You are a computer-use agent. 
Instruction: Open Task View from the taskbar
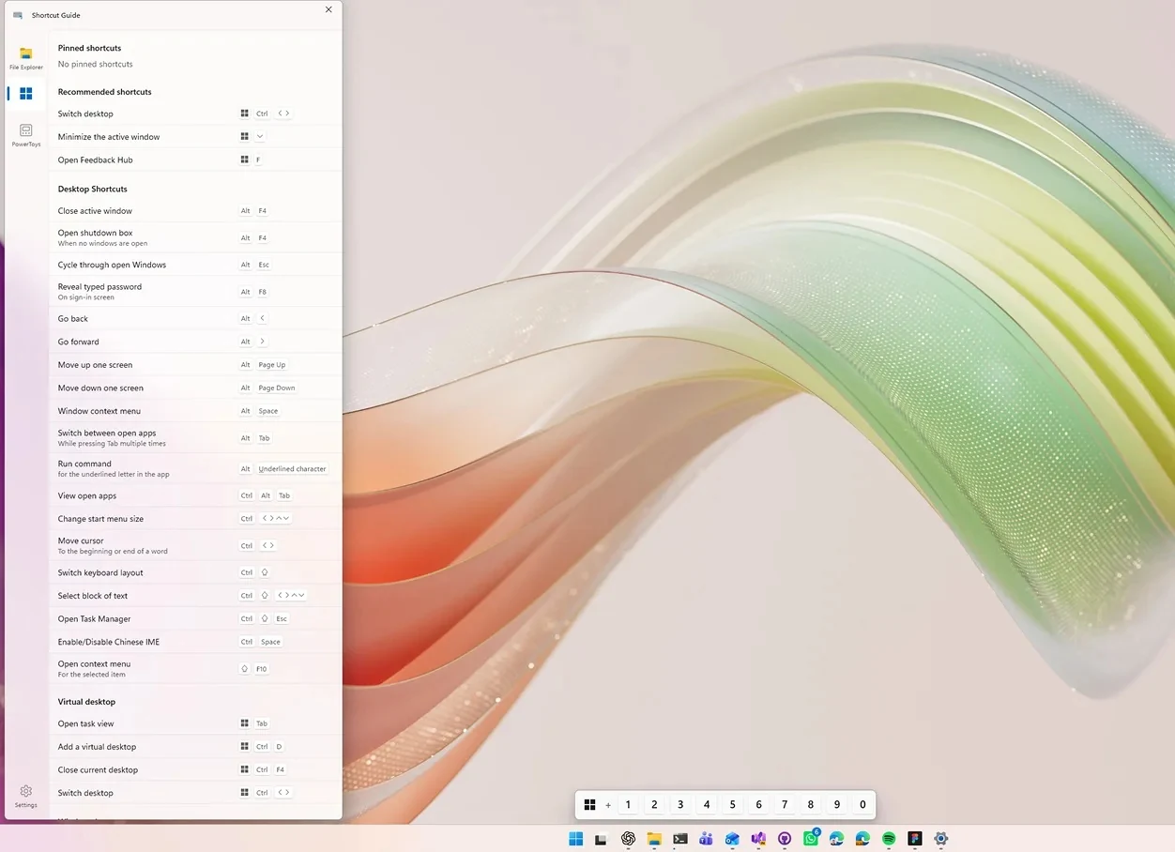601,839
